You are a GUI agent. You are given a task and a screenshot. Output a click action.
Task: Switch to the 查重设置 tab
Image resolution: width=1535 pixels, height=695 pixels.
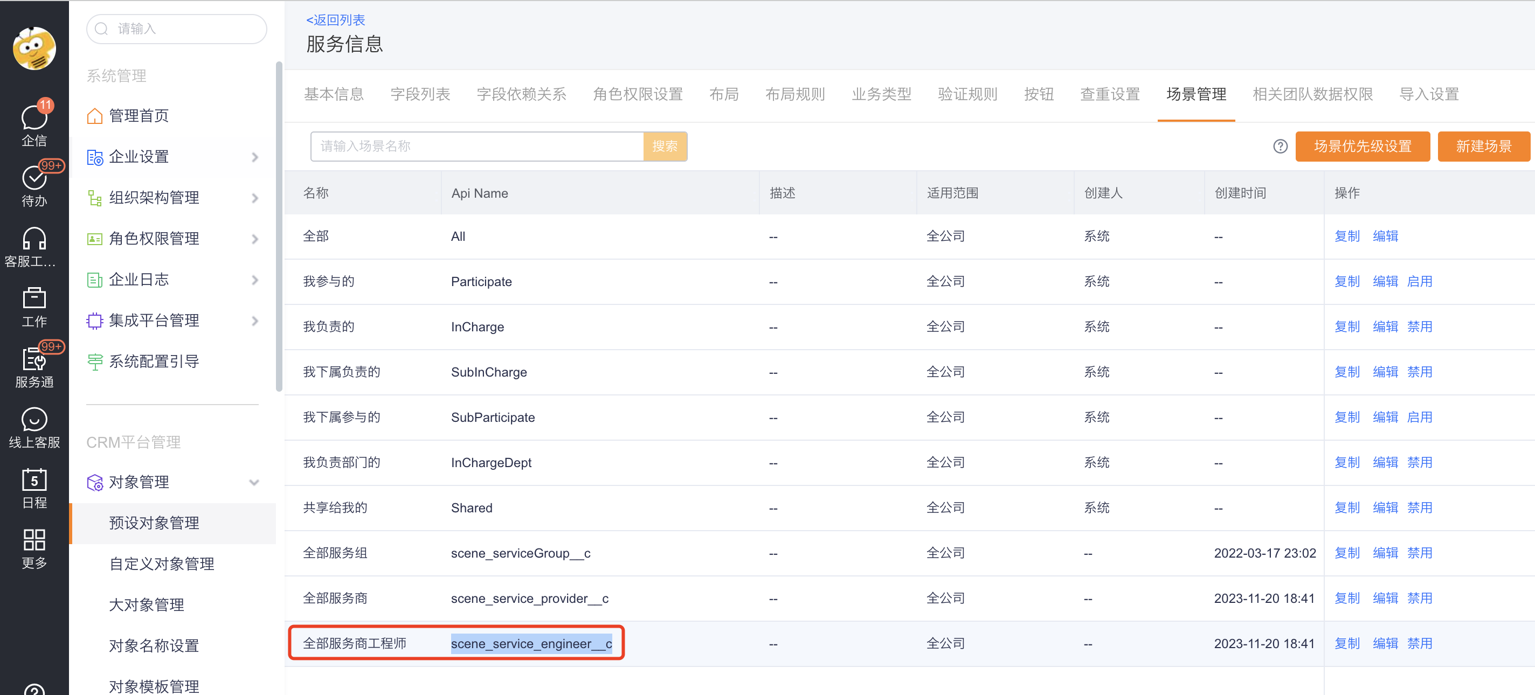[x=1110, y=94]
